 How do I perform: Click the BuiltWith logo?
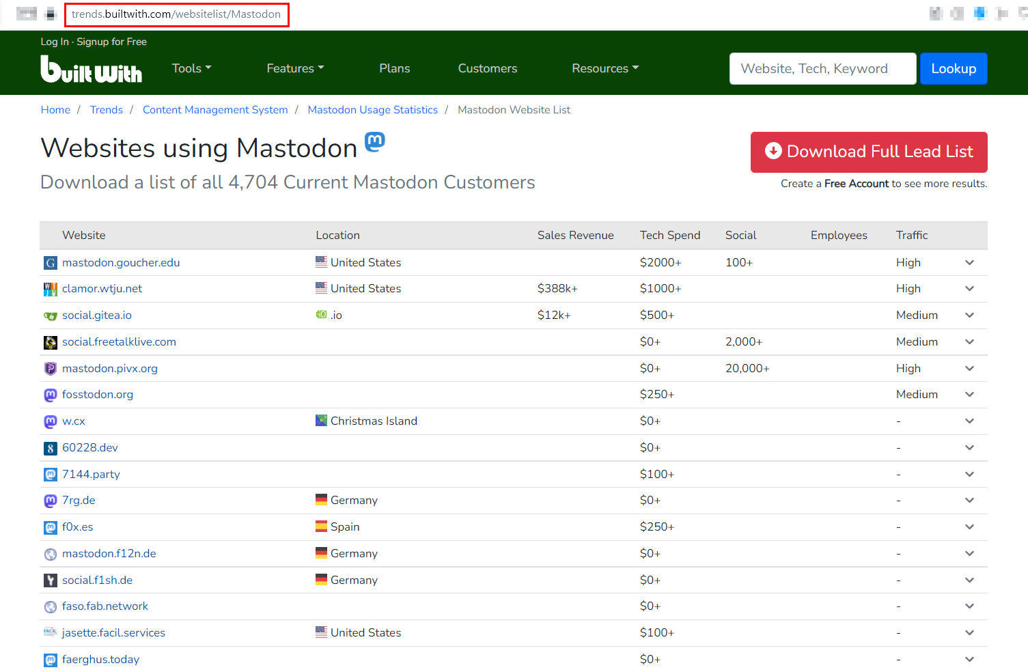pos(92,69)
